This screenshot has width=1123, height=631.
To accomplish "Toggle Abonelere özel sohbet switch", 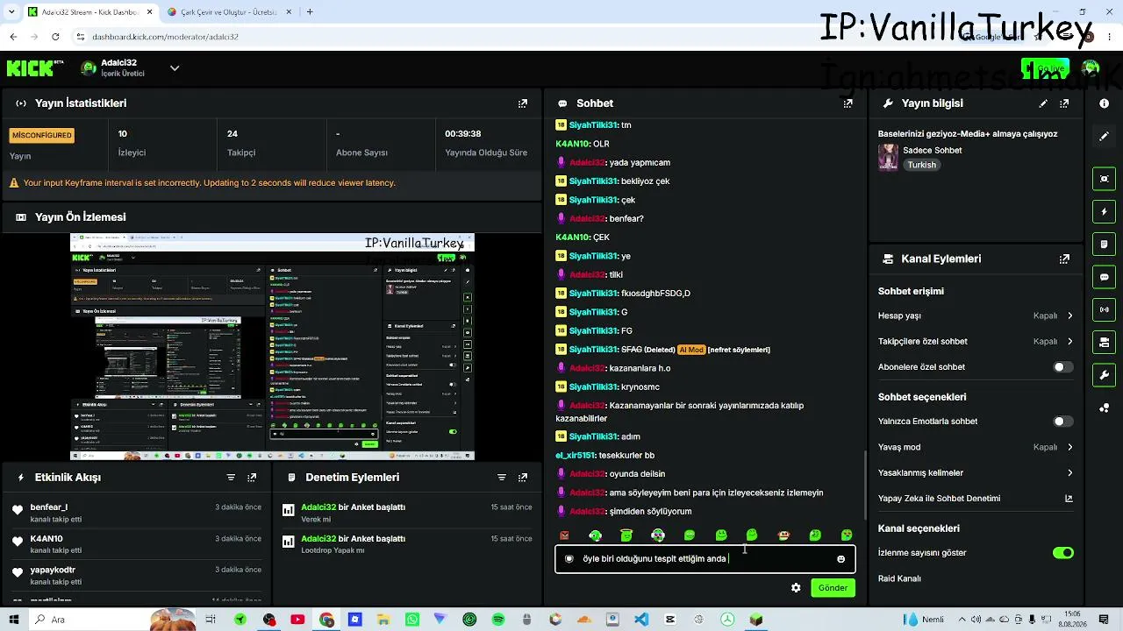I will (x=1062, y=367).
